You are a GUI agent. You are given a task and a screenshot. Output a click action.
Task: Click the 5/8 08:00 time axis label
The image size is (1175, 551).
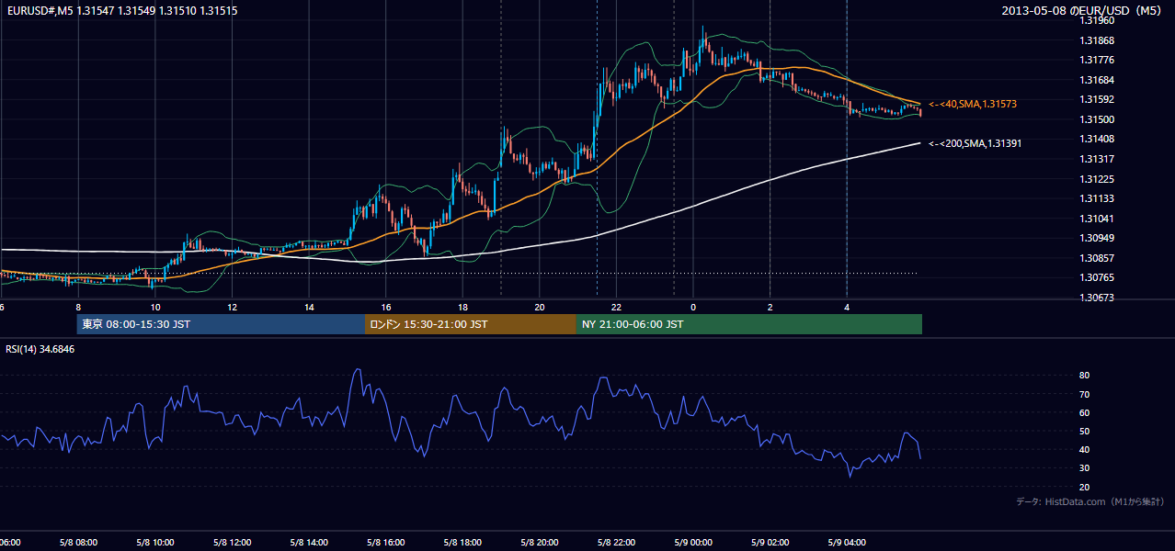(x=78, y=543)
